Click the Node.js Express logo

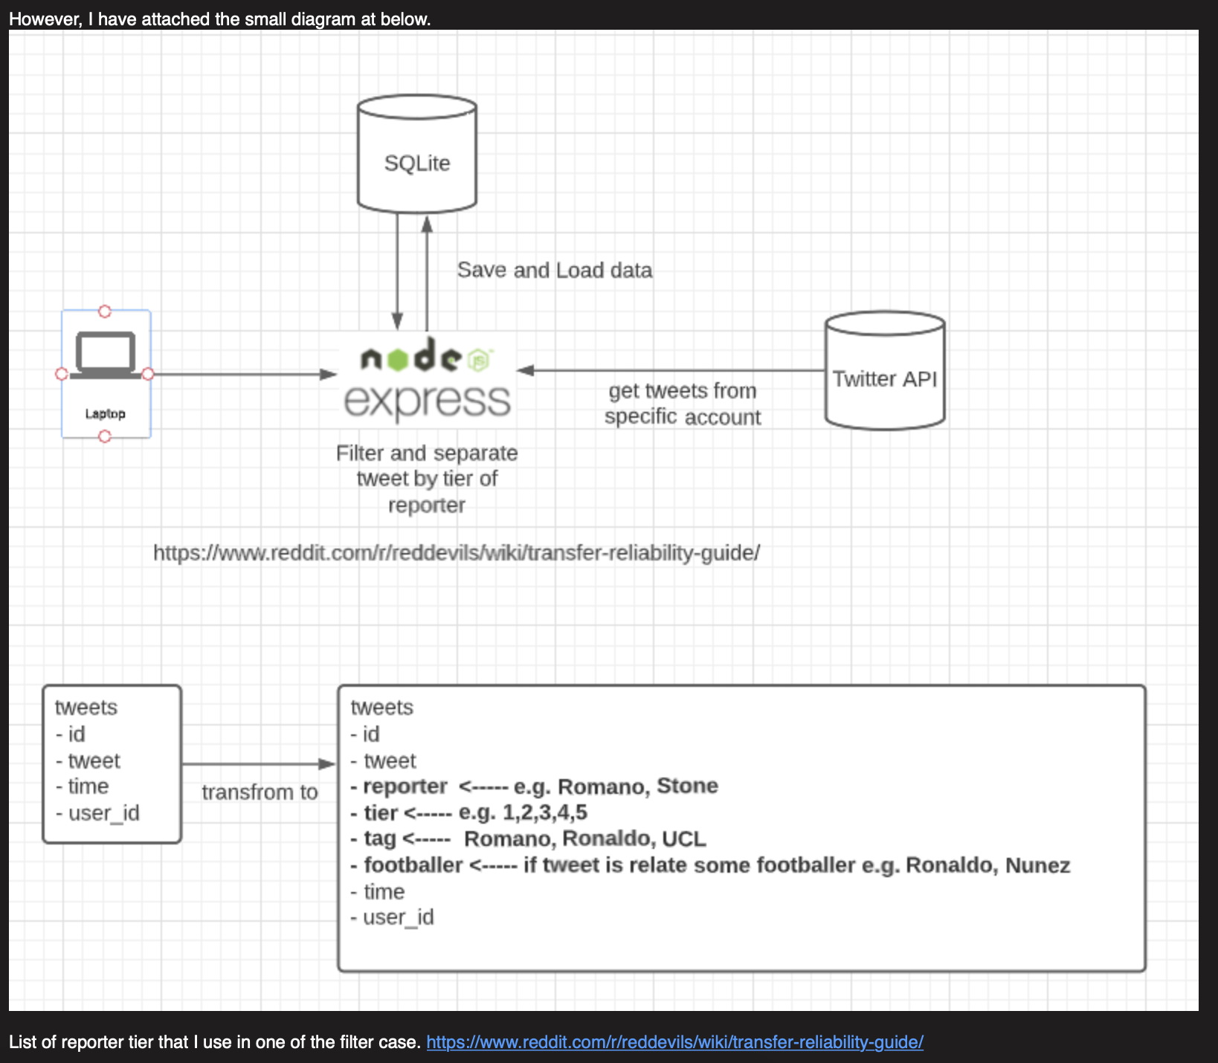427,379
